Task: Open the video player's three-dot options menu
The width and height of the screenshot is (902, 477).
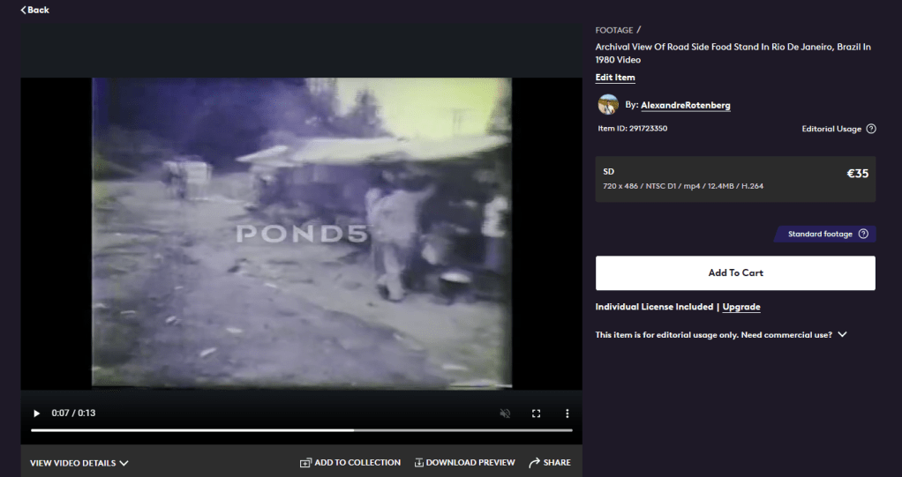Action: point(568,414)
